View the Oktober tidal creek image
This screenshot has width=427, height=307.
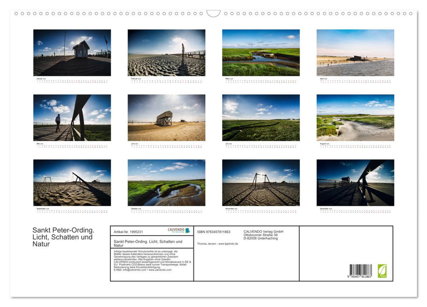coord(166,183)
